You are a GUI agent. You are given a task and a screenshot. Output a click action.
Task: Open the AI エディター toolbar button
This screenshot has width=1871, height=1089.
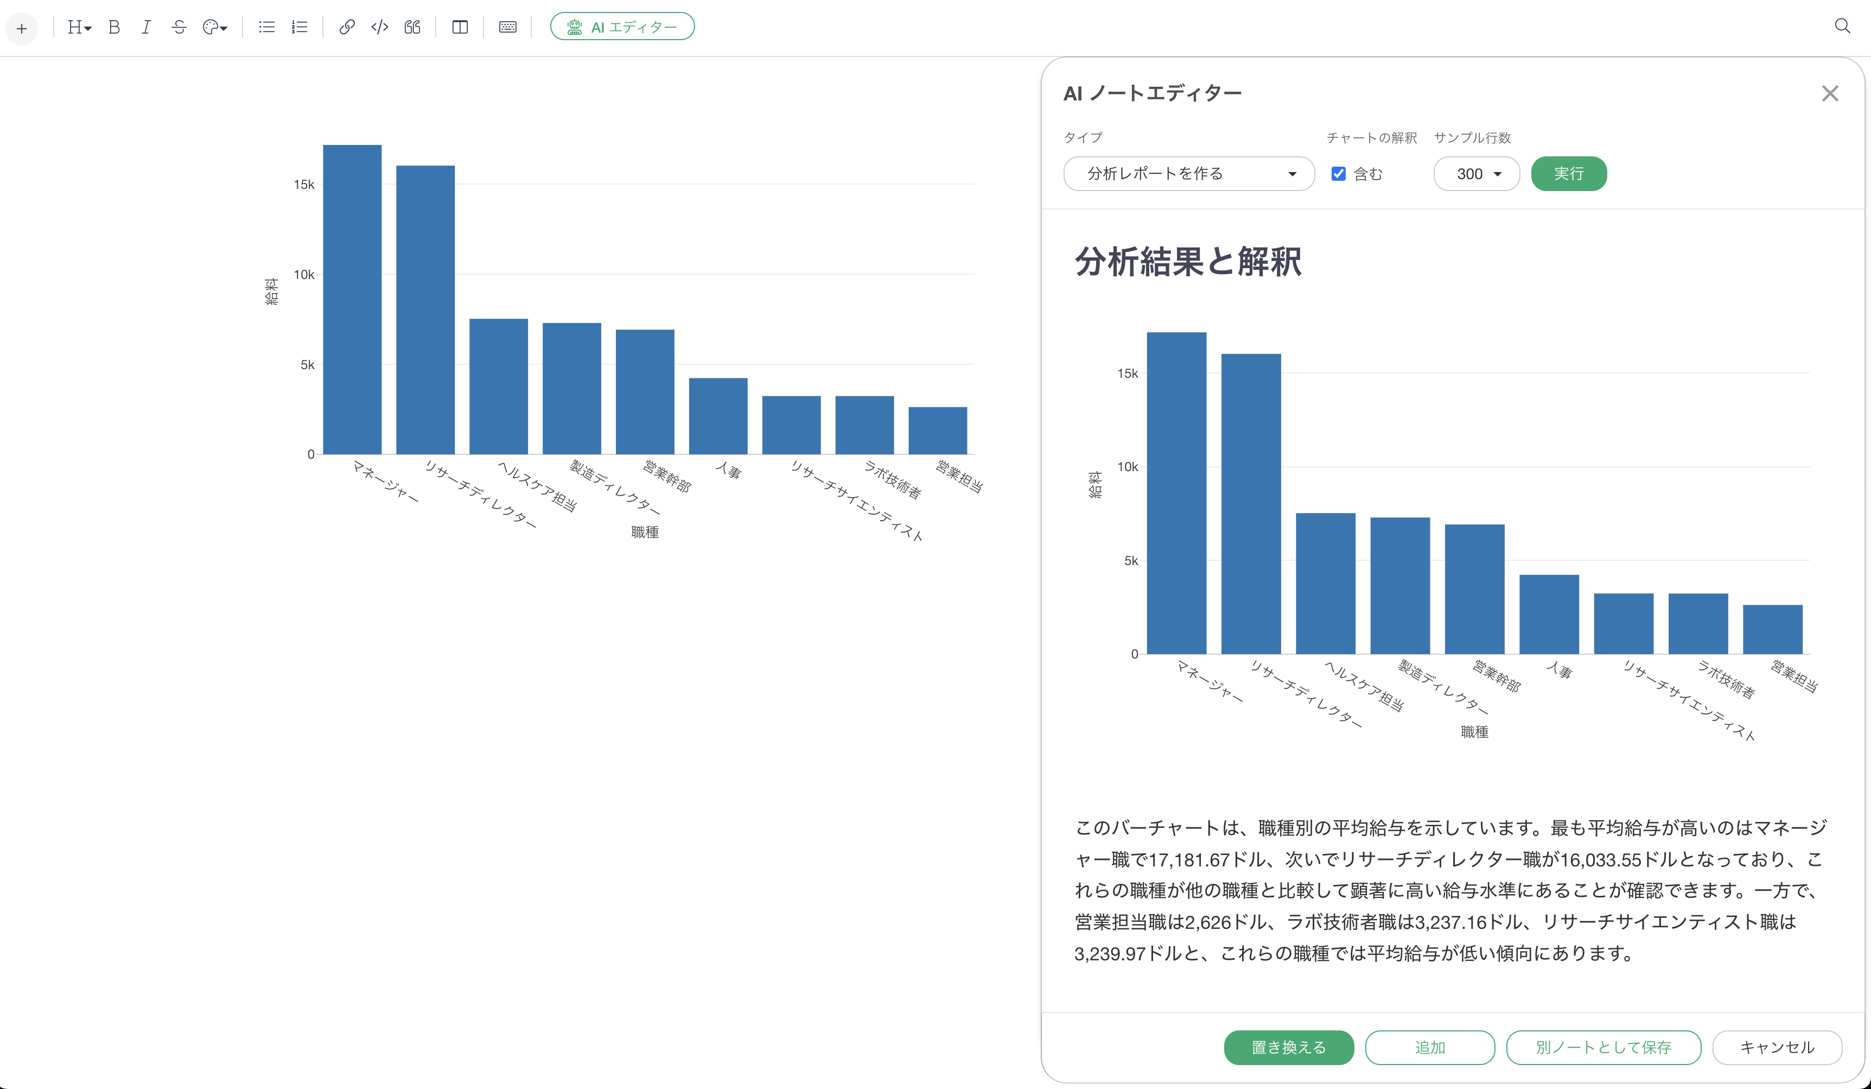click(622, 27)
